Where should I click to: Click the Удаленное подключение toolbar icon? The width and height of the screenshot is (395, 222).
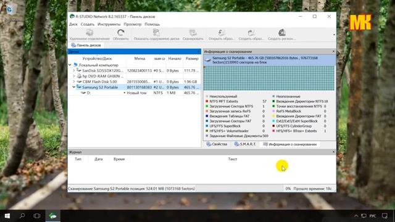[89, 33]
